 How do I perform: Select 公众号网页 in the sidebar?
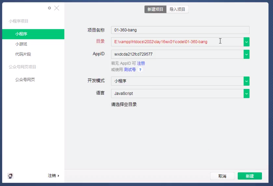click(x=25, y=80)
